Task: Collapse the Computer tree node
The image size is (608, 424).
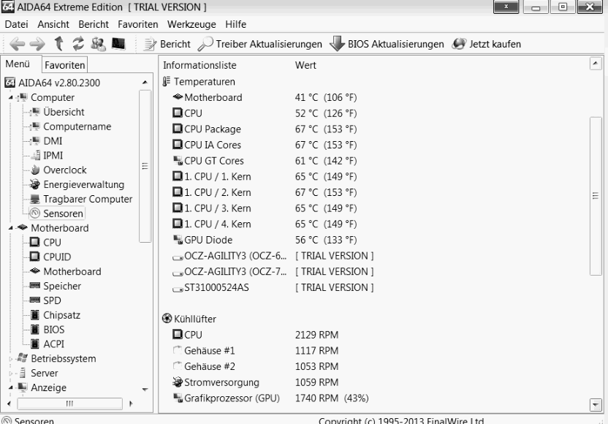Action: pos(10,98)
